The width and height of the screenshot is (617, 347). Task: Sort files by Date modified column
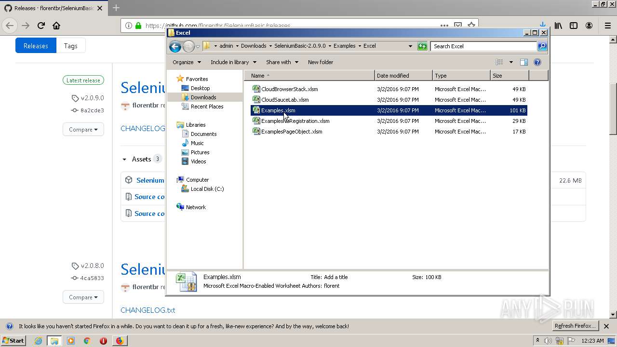(x=403, y=76)
